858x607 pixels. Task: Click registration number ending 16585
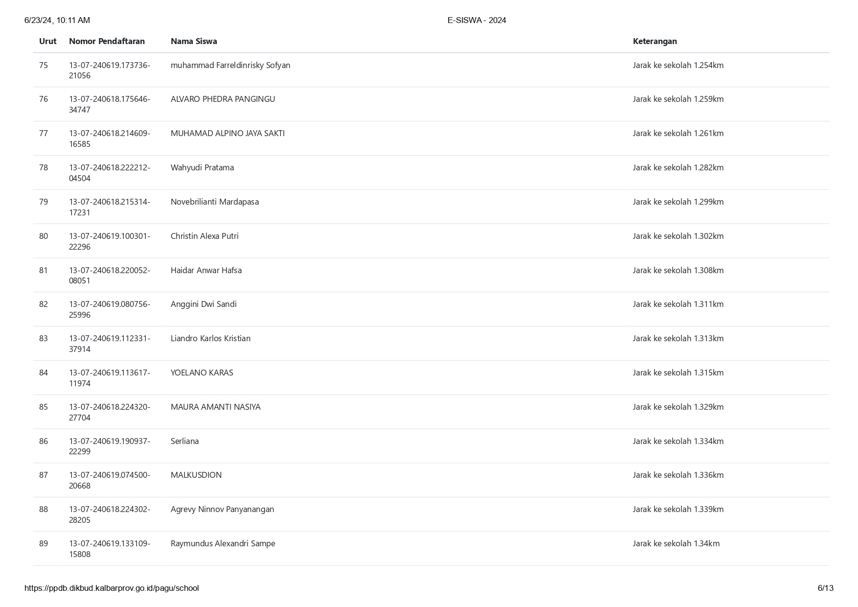(x=110, y=139)
